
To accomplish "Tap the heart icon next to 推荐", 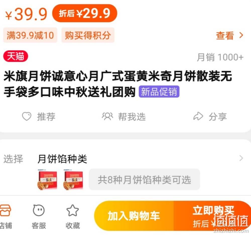I will coord(27,116).
